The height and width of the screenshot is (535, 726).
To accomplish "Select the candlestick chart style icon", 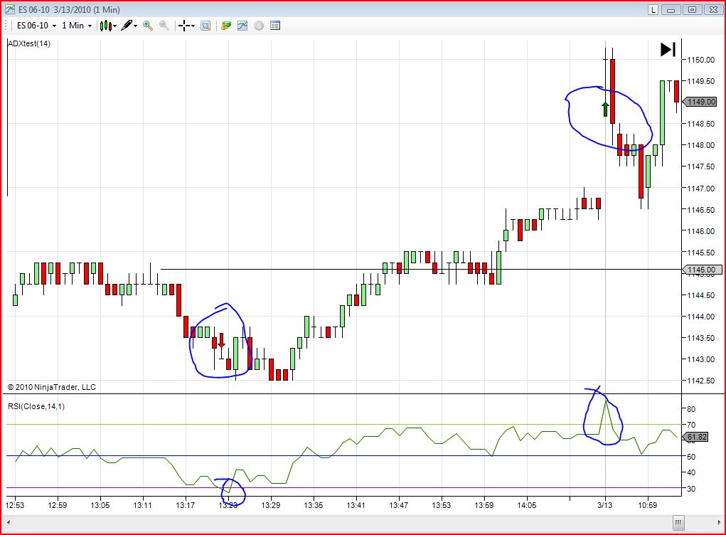I will click(105, 26).
